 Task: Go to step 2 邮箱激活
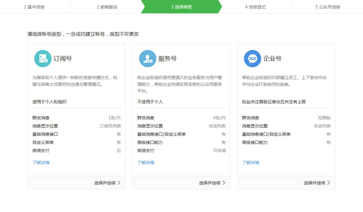click(107, 7)
